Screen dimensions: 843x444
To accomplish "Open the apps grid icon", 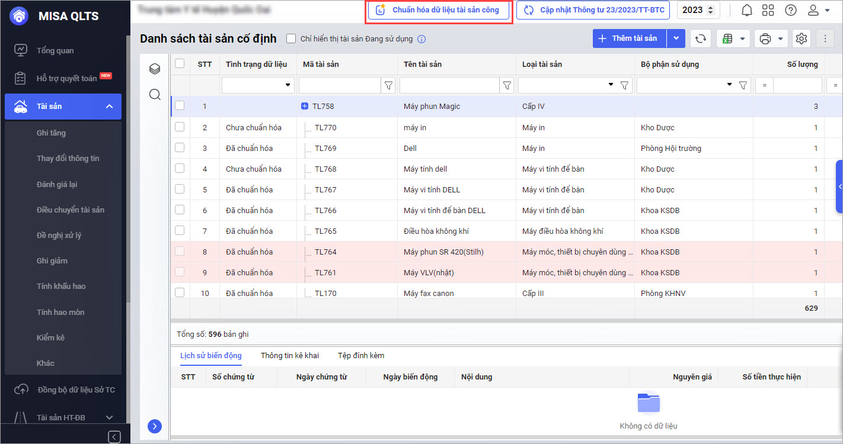I will click(x=768, y=10).
